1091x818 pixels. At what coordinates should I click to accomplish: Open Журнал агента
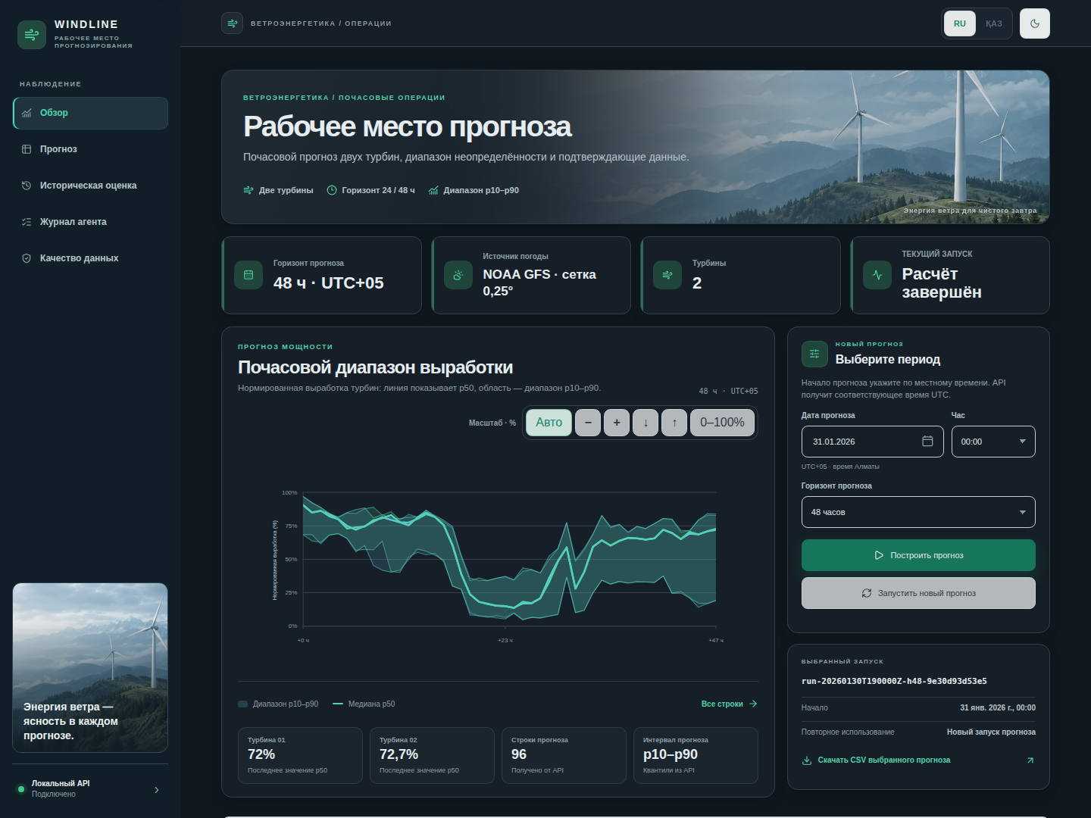pyautogui.click(x=90, y=222)
